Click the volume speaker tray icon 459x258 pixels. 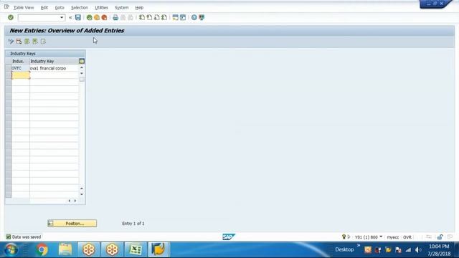(x=418, y=250)
